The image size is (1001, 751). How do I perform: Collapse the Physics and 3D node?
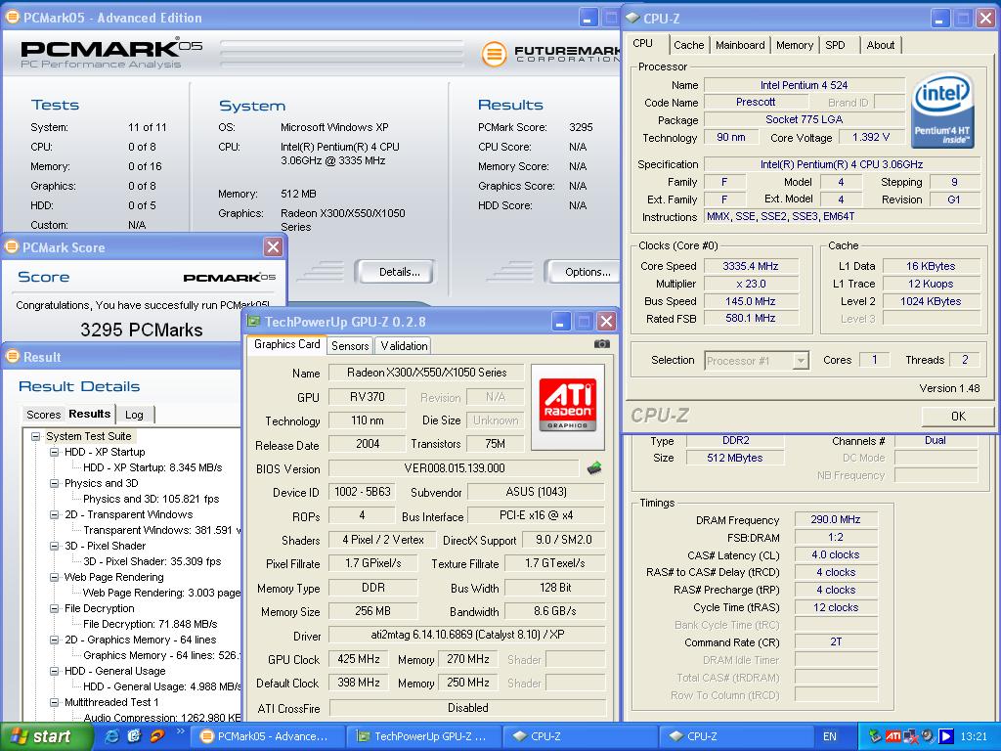click(55, 483)
